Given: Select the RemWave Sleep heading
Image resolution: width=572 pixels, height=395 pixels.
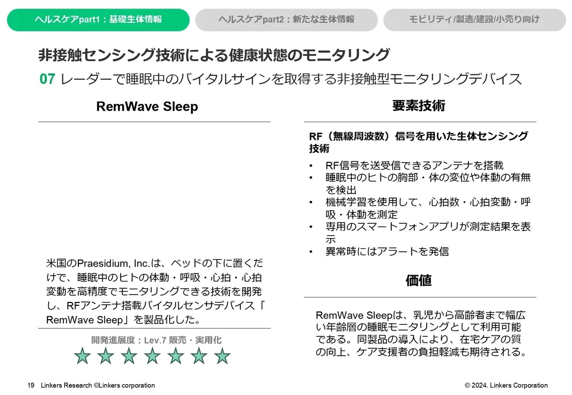Looking at the screenshot, I should click(147, 107).
